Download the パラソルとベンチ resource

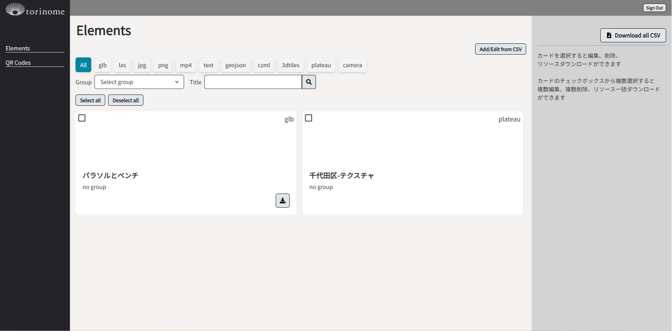[x=282, y=200]
